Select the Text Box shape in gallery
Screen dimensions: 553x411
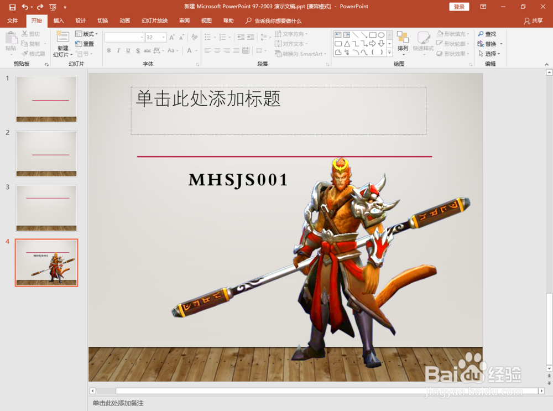coord(338,35)
